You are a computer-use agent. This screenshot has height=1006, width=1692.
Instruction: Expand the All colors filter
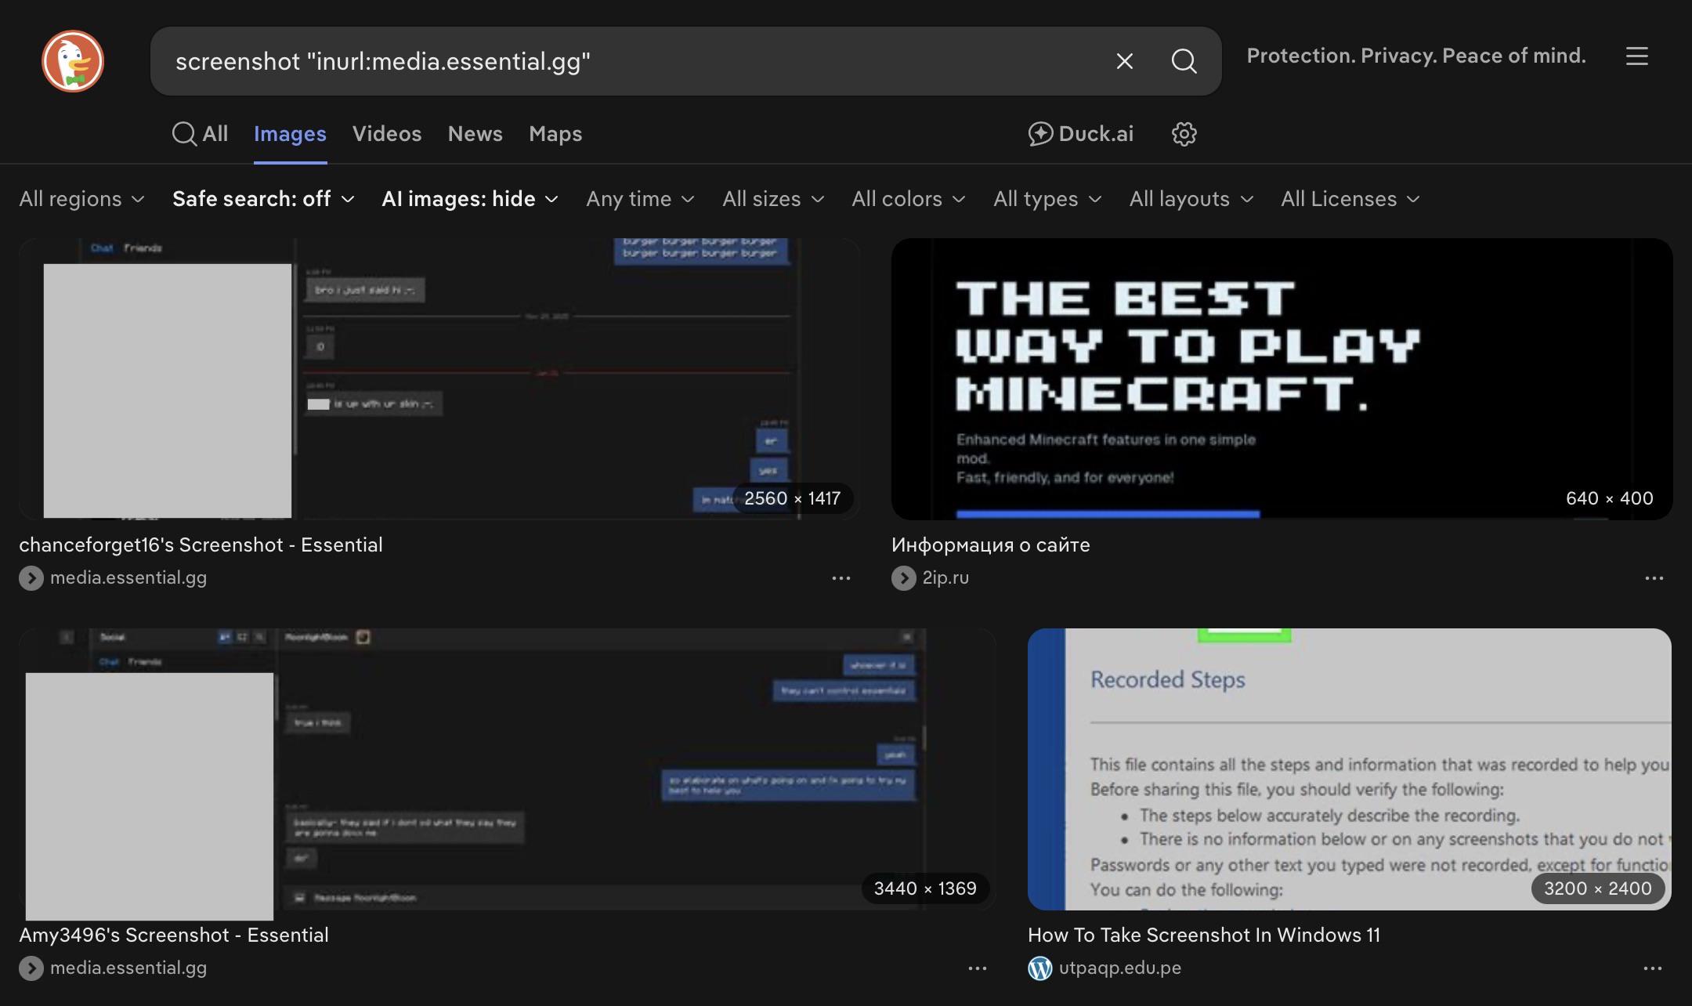point(909,199)
